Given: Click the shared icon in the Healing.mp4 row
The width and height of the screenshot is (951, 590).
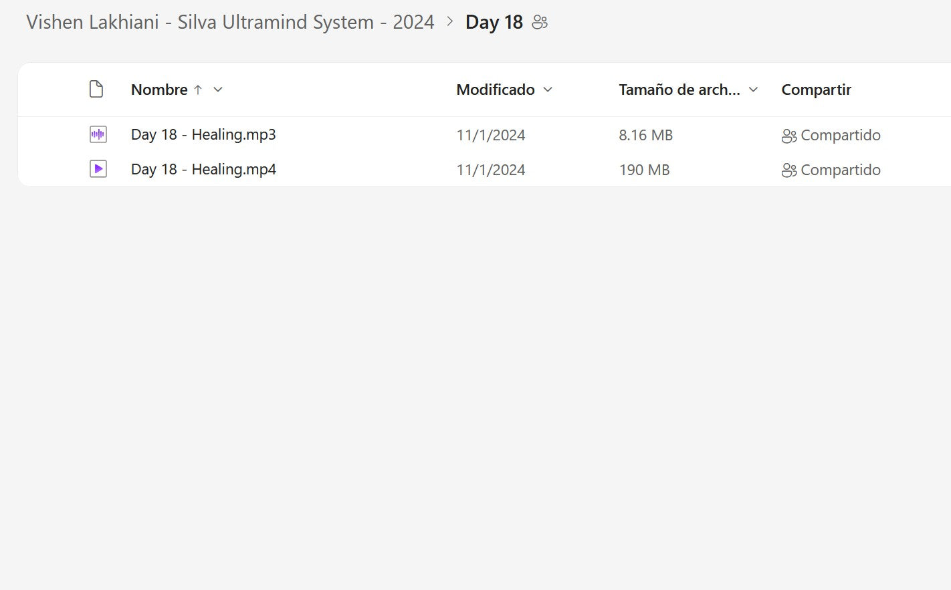Looking at the screenshot, I should [788, 170].
